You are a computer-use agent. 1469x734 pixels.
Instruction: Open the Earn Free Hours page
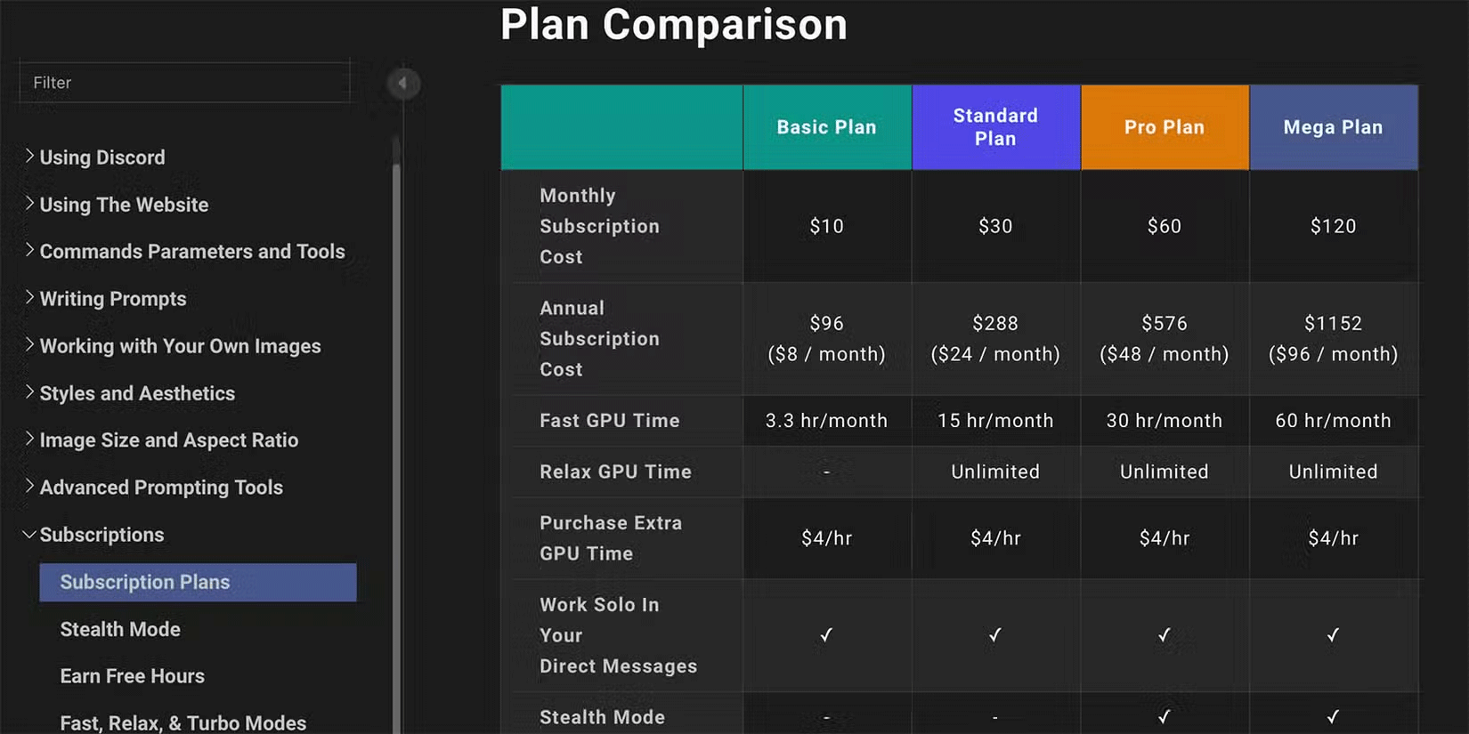pos(132,676)
